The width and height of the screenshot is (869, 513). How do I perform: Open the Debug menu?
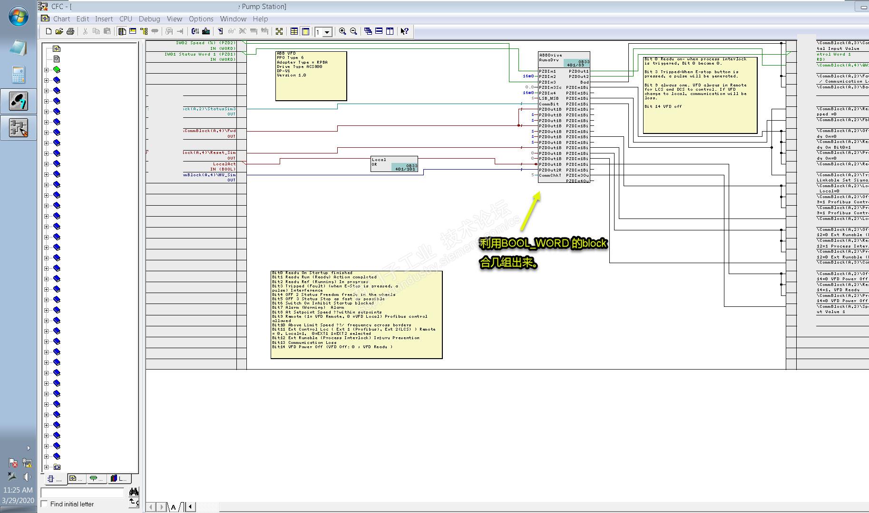click(x=149, y=19)
